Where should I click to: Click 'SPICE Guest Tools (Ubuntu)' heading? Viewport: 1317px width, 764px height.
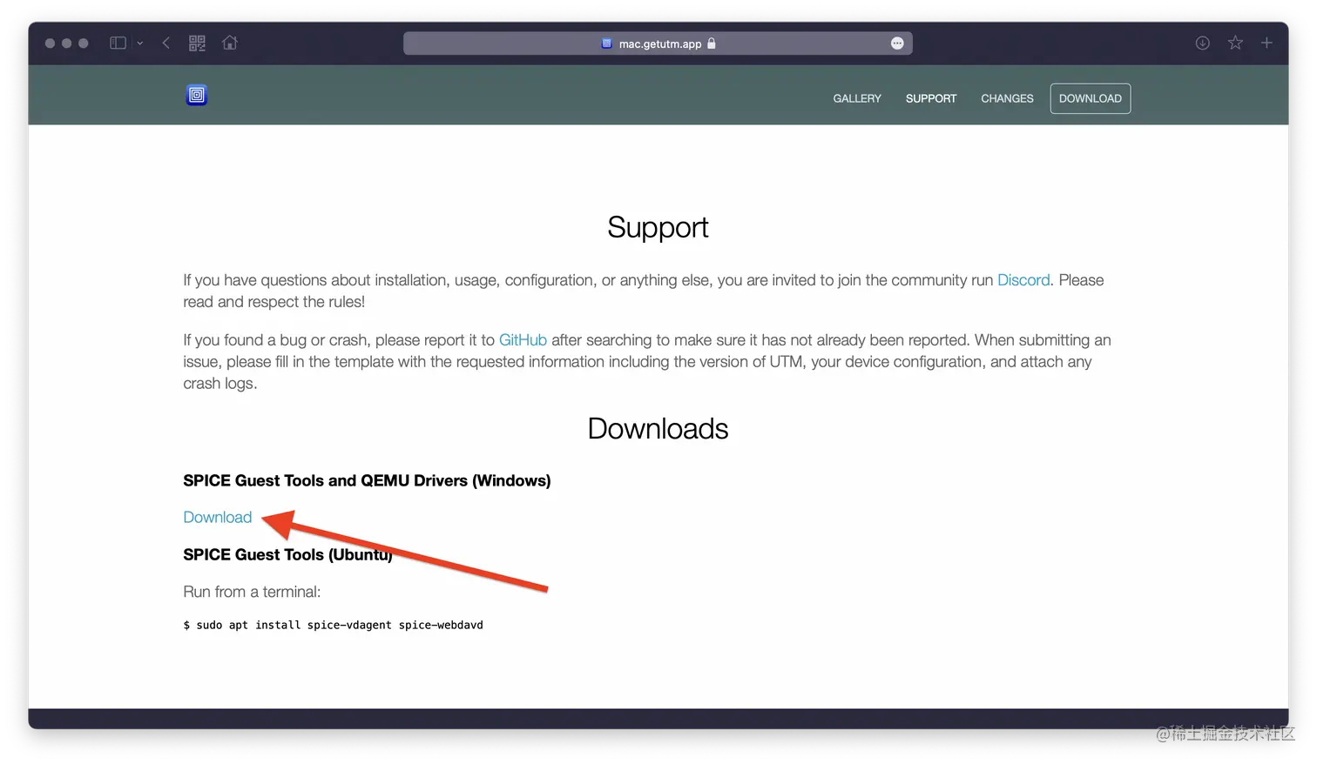pyautogui.click(x=287, y=554)
